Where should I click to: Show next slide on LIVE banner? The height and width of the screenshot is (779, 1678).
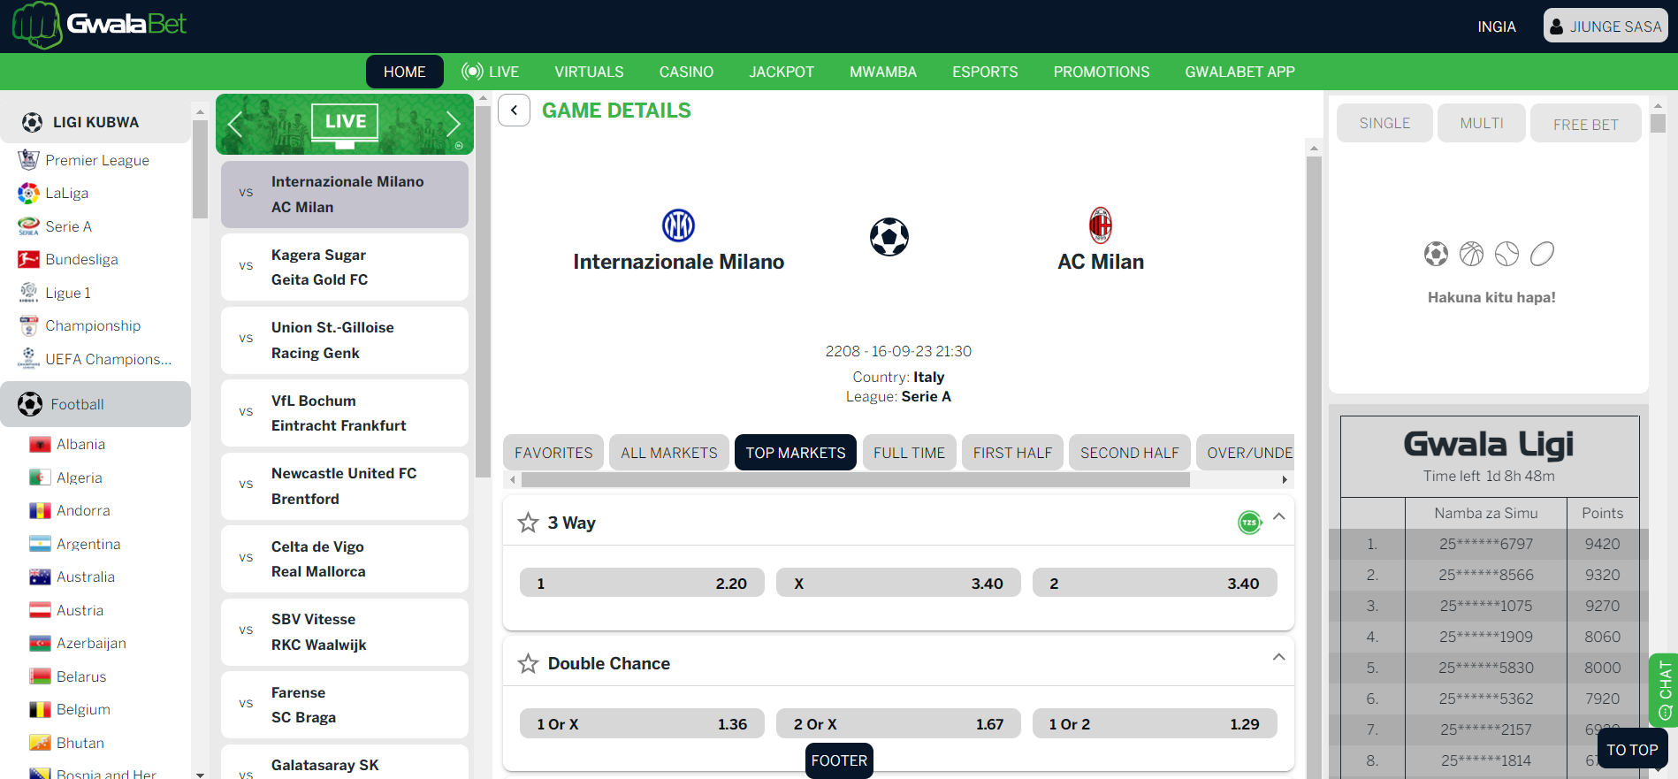coord(454,124)
